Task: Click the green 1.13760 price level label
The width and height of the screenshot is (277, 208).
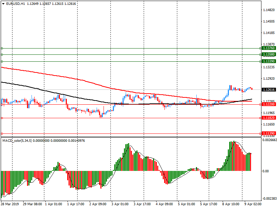Action: [x=269, y=48]
